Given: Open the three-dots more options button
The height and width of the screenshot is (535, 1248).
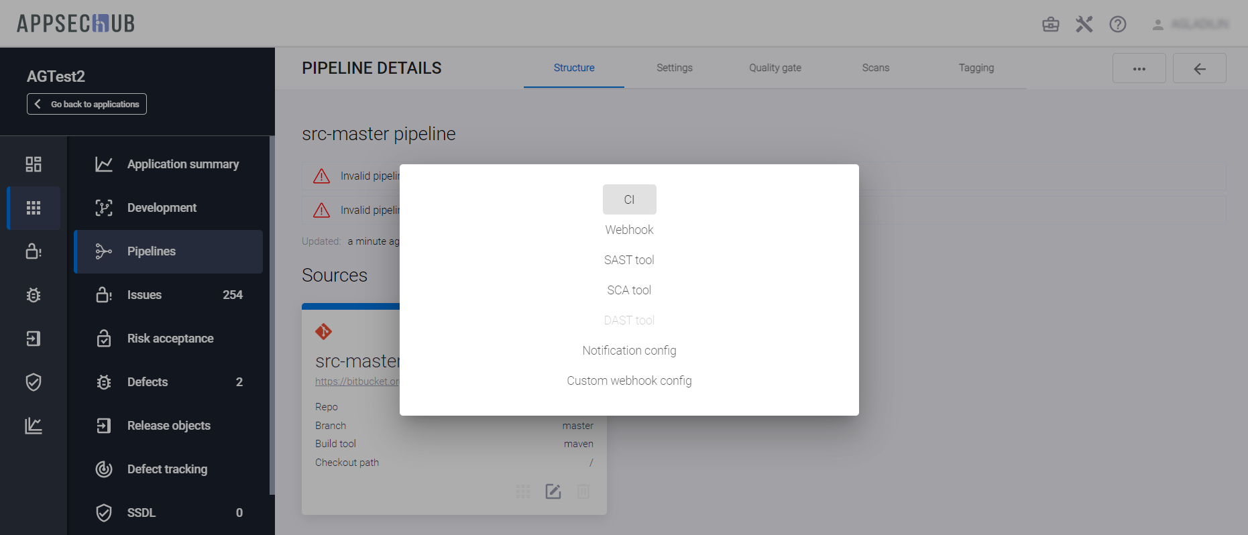Looking at the screenshot, I should [1139, 68].
